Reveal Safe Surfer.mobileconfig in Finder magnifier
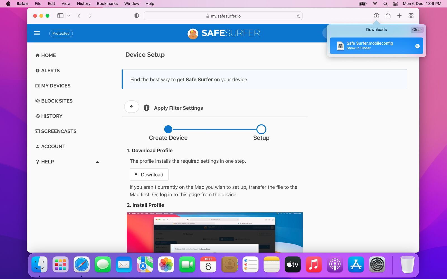Screen dimensions: 447x279 tap(417, 46)
